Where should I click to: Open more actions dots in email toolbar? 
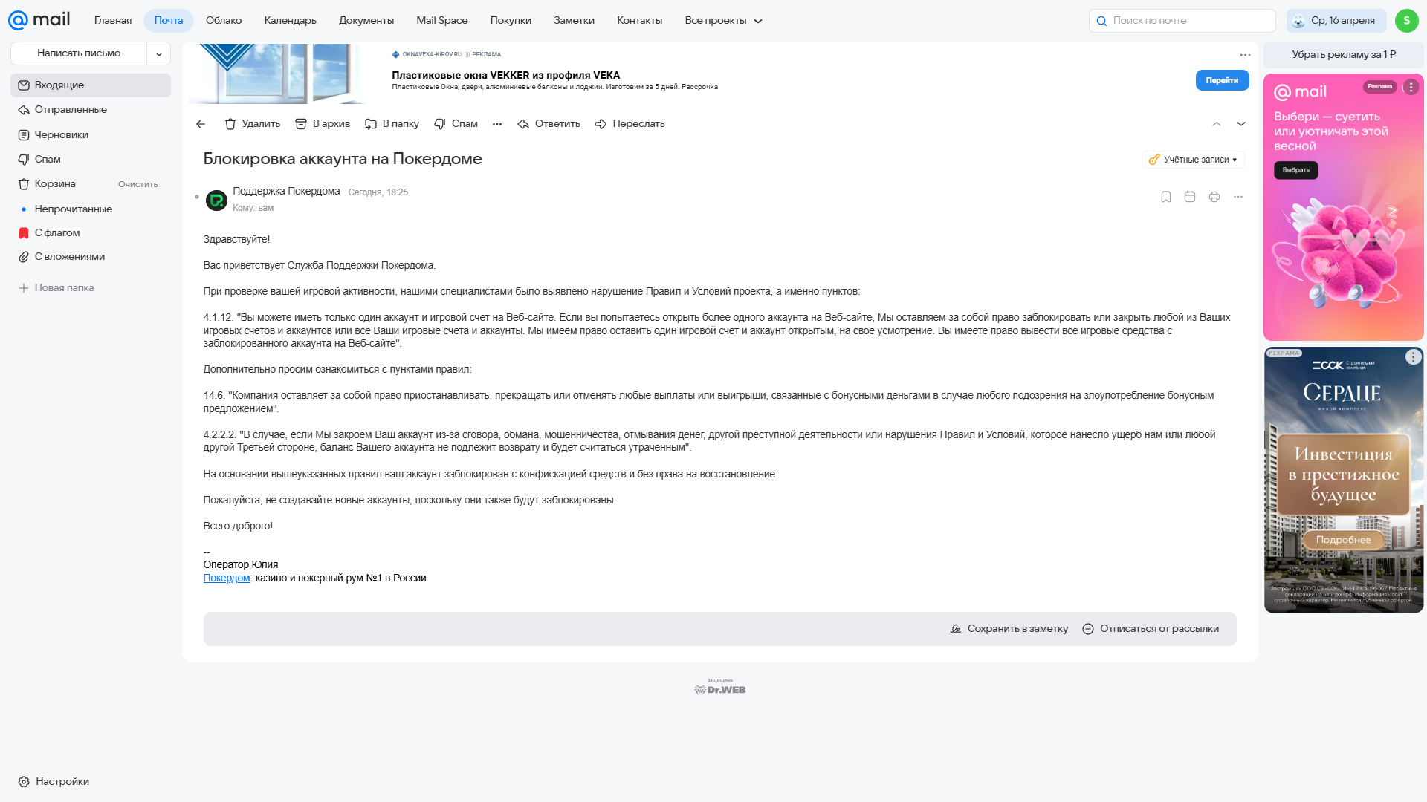pos(497,124)
